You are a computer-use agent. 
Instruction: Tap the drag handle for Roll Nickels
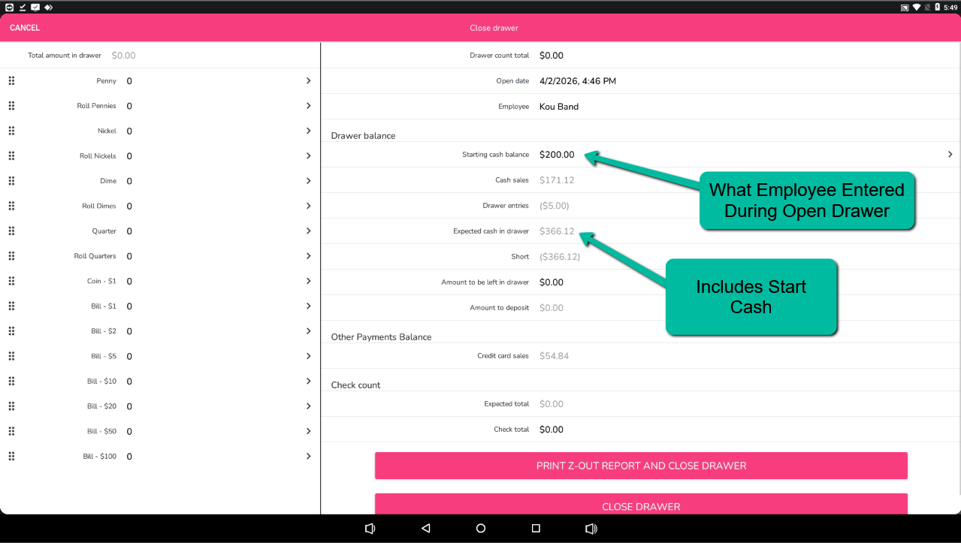(x=11, y=156)
